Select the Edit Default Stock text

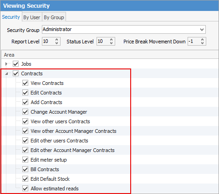(50, 179)
